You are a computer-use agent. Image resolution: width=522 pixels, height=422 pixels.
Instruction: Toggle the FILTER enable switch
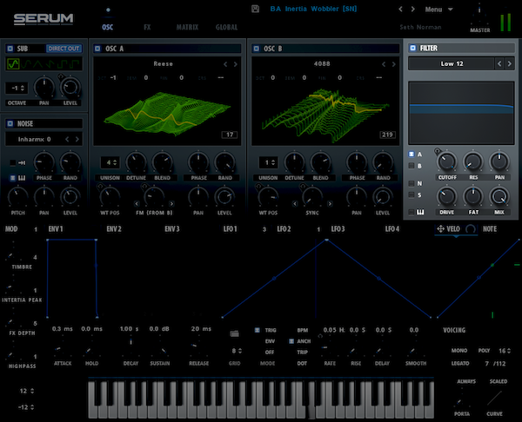[x=412, y=48]
